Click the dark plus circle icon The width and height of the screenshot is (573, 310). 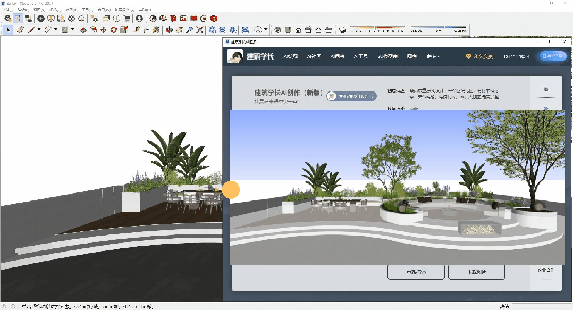(x=41, y=19)
